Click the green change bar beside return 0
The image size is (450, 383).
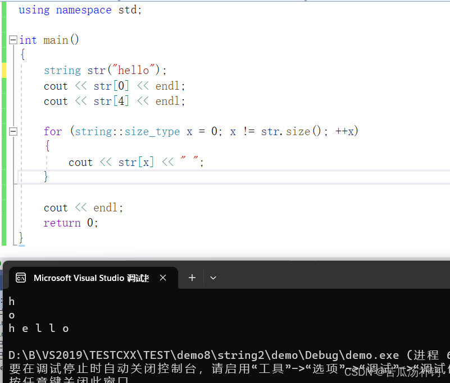point(3,223)
